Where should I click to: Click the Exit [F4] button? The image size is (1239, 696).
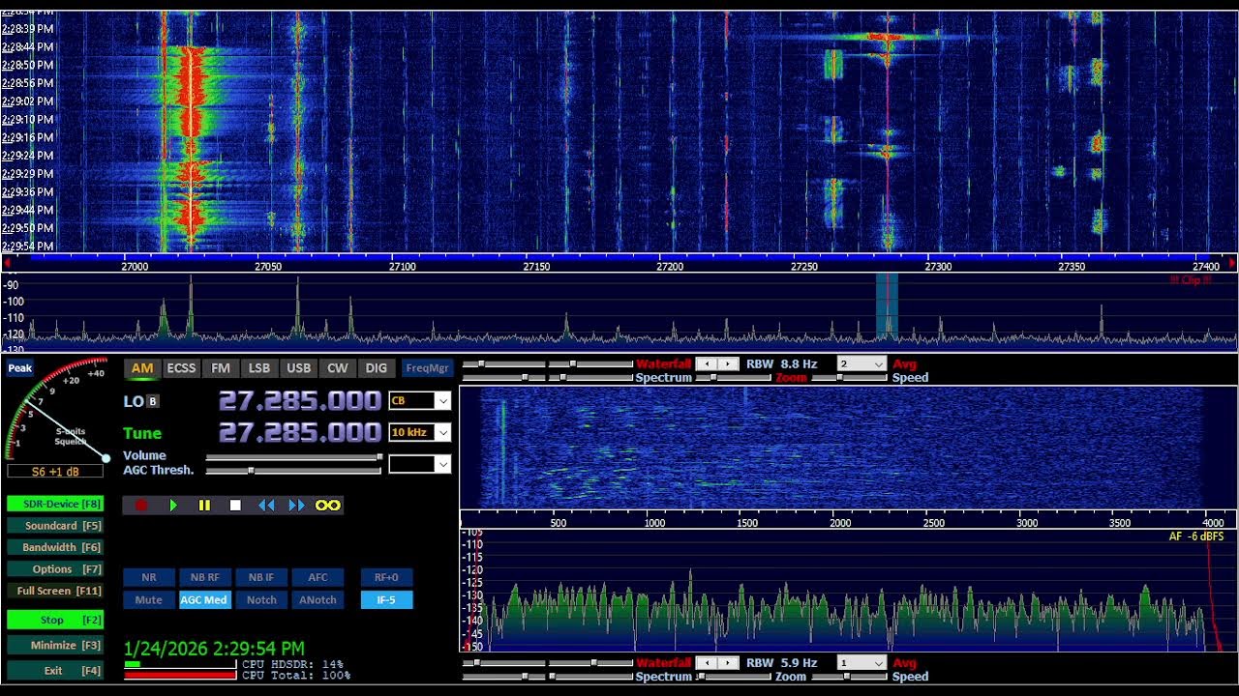(x=55, y=670)
